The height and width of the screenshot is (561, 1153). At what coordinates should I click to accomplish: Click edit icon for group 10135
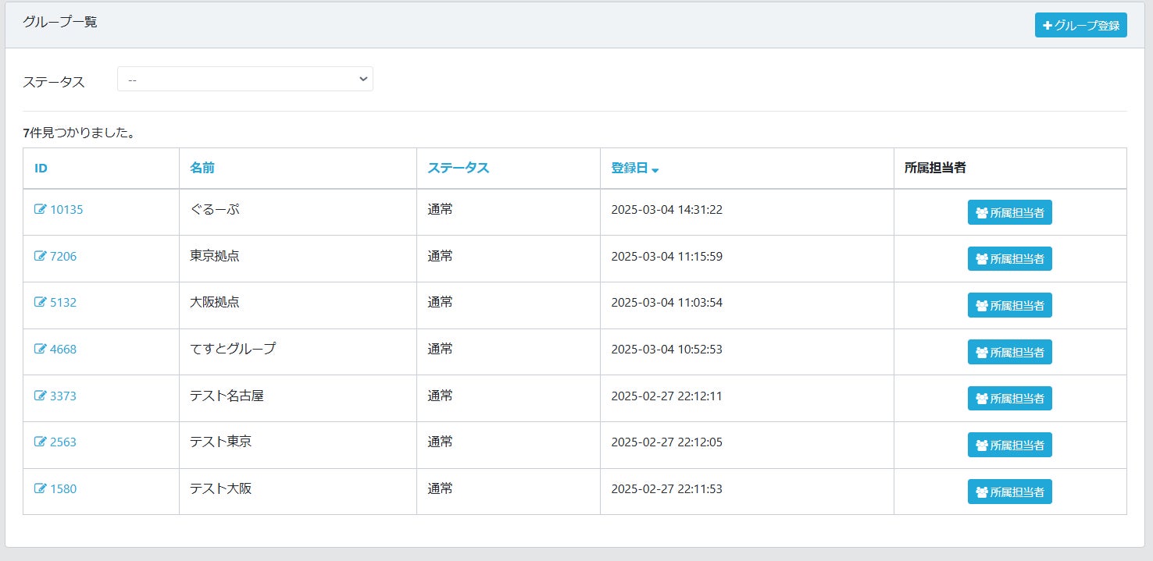coord(41,209)
